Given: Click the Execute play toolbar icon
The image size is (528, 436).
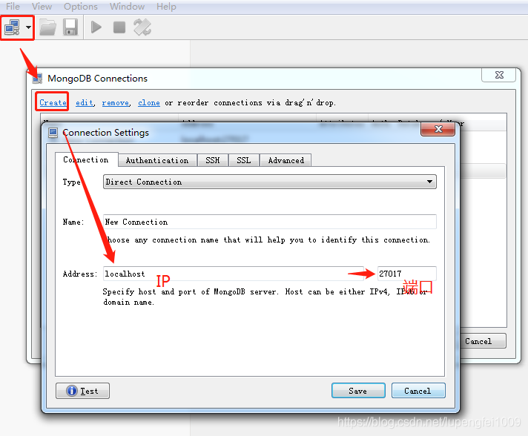Looking at the screenshot, I should click(x=96, y=27).
